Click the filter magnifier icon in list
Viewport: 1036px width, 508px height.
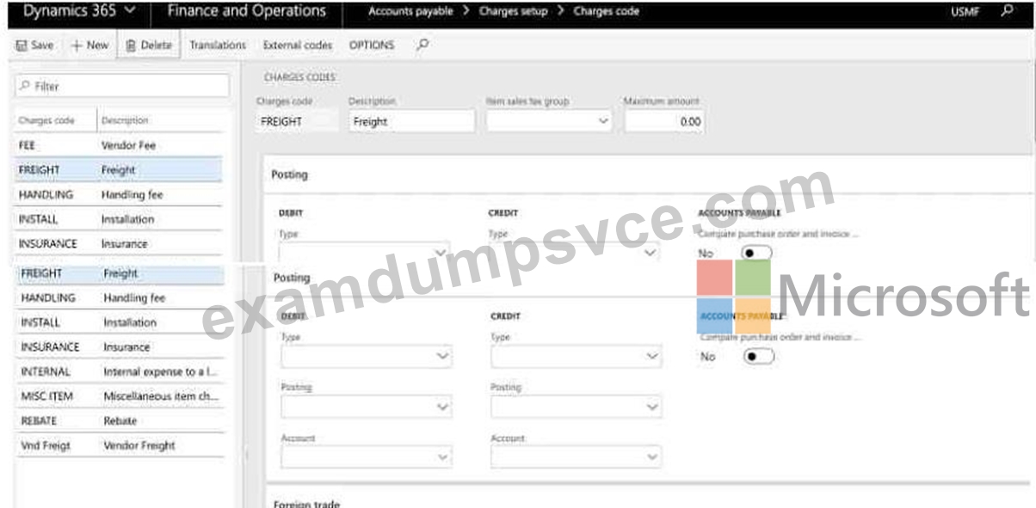pos(26,87)
